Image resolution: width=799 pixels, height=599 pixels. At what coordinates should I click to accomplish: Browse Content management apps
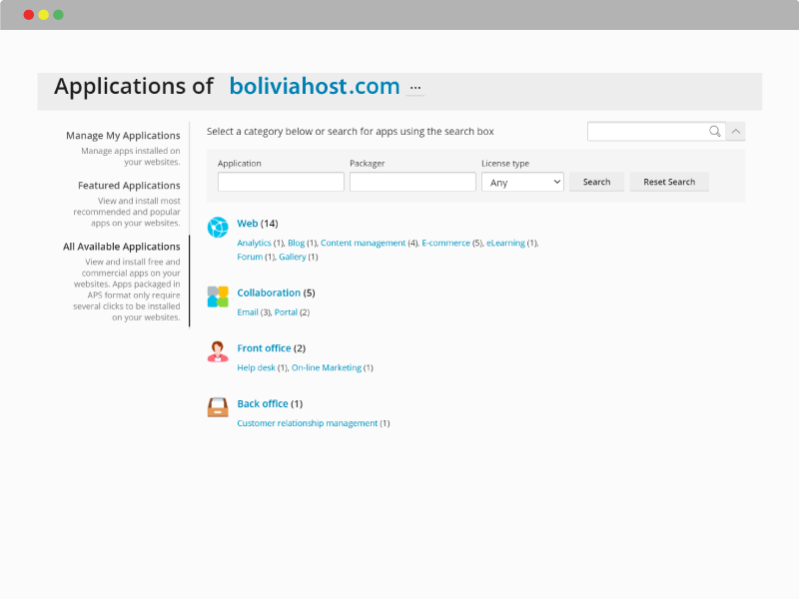(x=363, y=243)
